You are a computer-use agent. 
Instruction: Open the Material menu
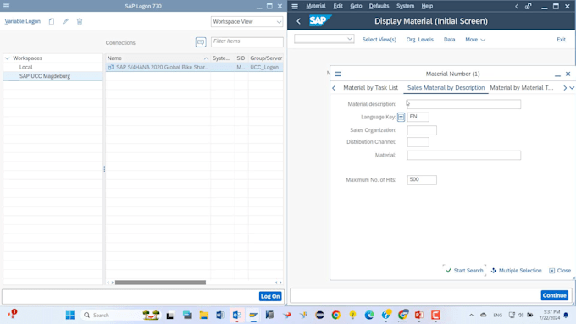point(316,6)
